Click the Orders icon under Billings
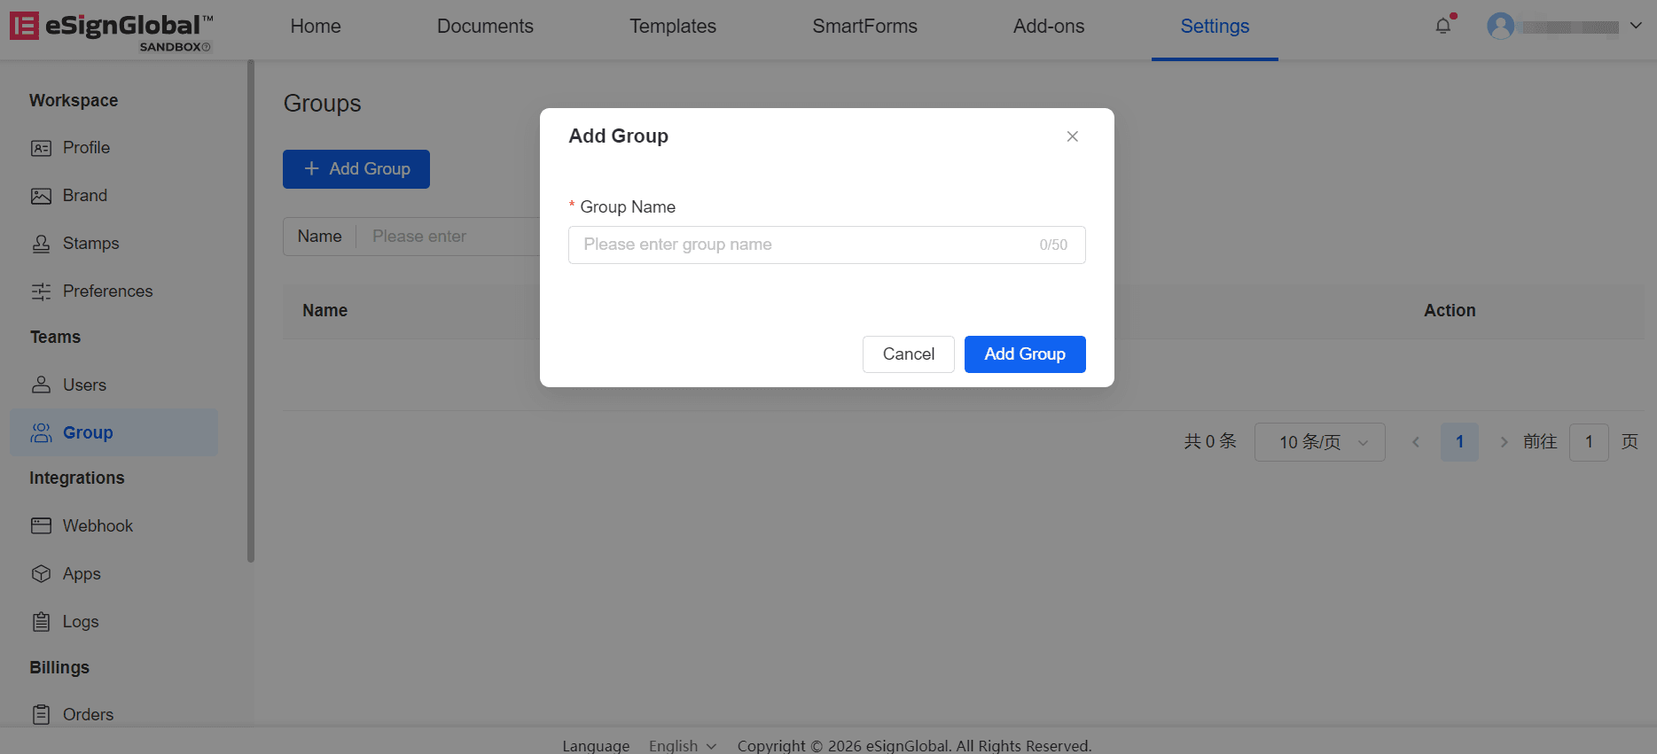 click(41, 714)
